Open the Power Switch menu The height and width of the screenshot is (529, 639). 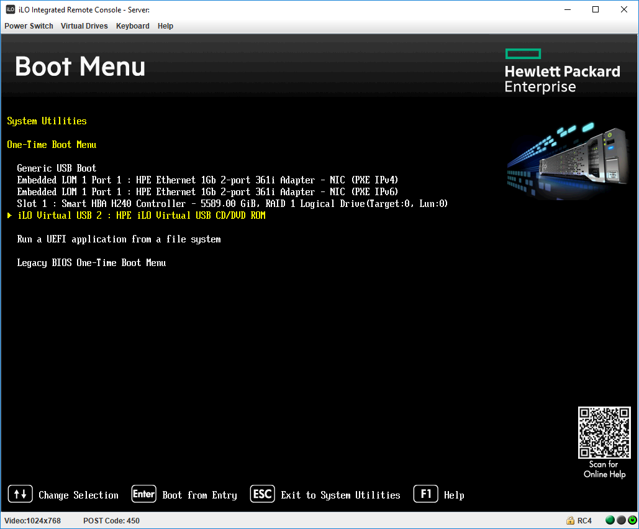(29, 25)
